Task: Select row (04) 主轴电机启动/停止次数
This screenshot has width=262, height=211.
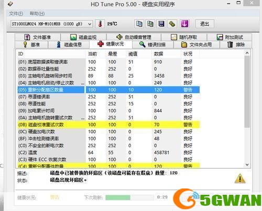Action: coord(108,83)
